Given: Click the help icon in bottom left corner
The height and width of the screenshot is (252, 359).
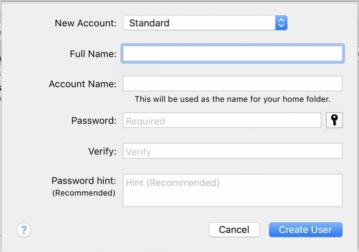Looking at the screenshot, I should [24, 230].
